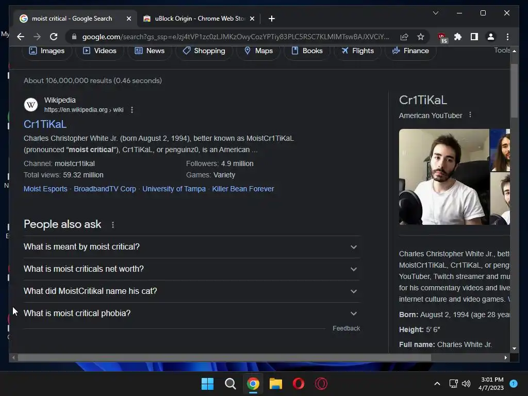
Task: Open the tab search chevron in title bar
Action: pyautogui.click(x=435, y=13)
